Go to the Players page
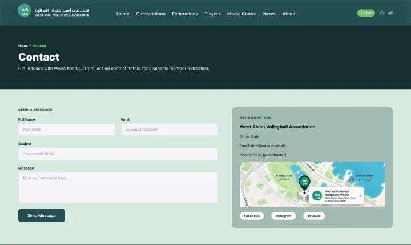This screenshot has width=411, height=245. (x=212, y=14)
